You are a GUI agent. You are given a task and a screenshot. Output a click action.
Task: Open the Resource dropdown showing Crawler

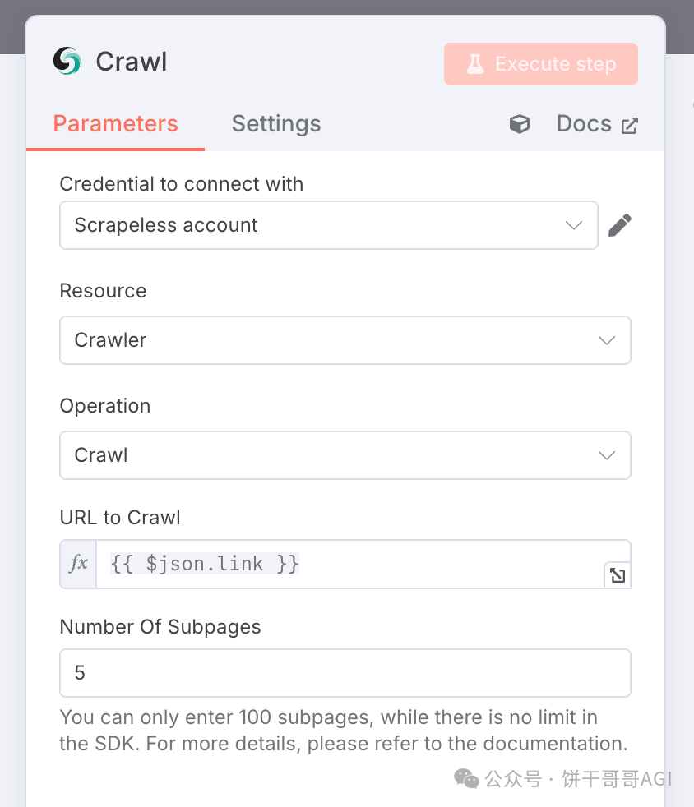pyautogui.click(x=345, y=340)
